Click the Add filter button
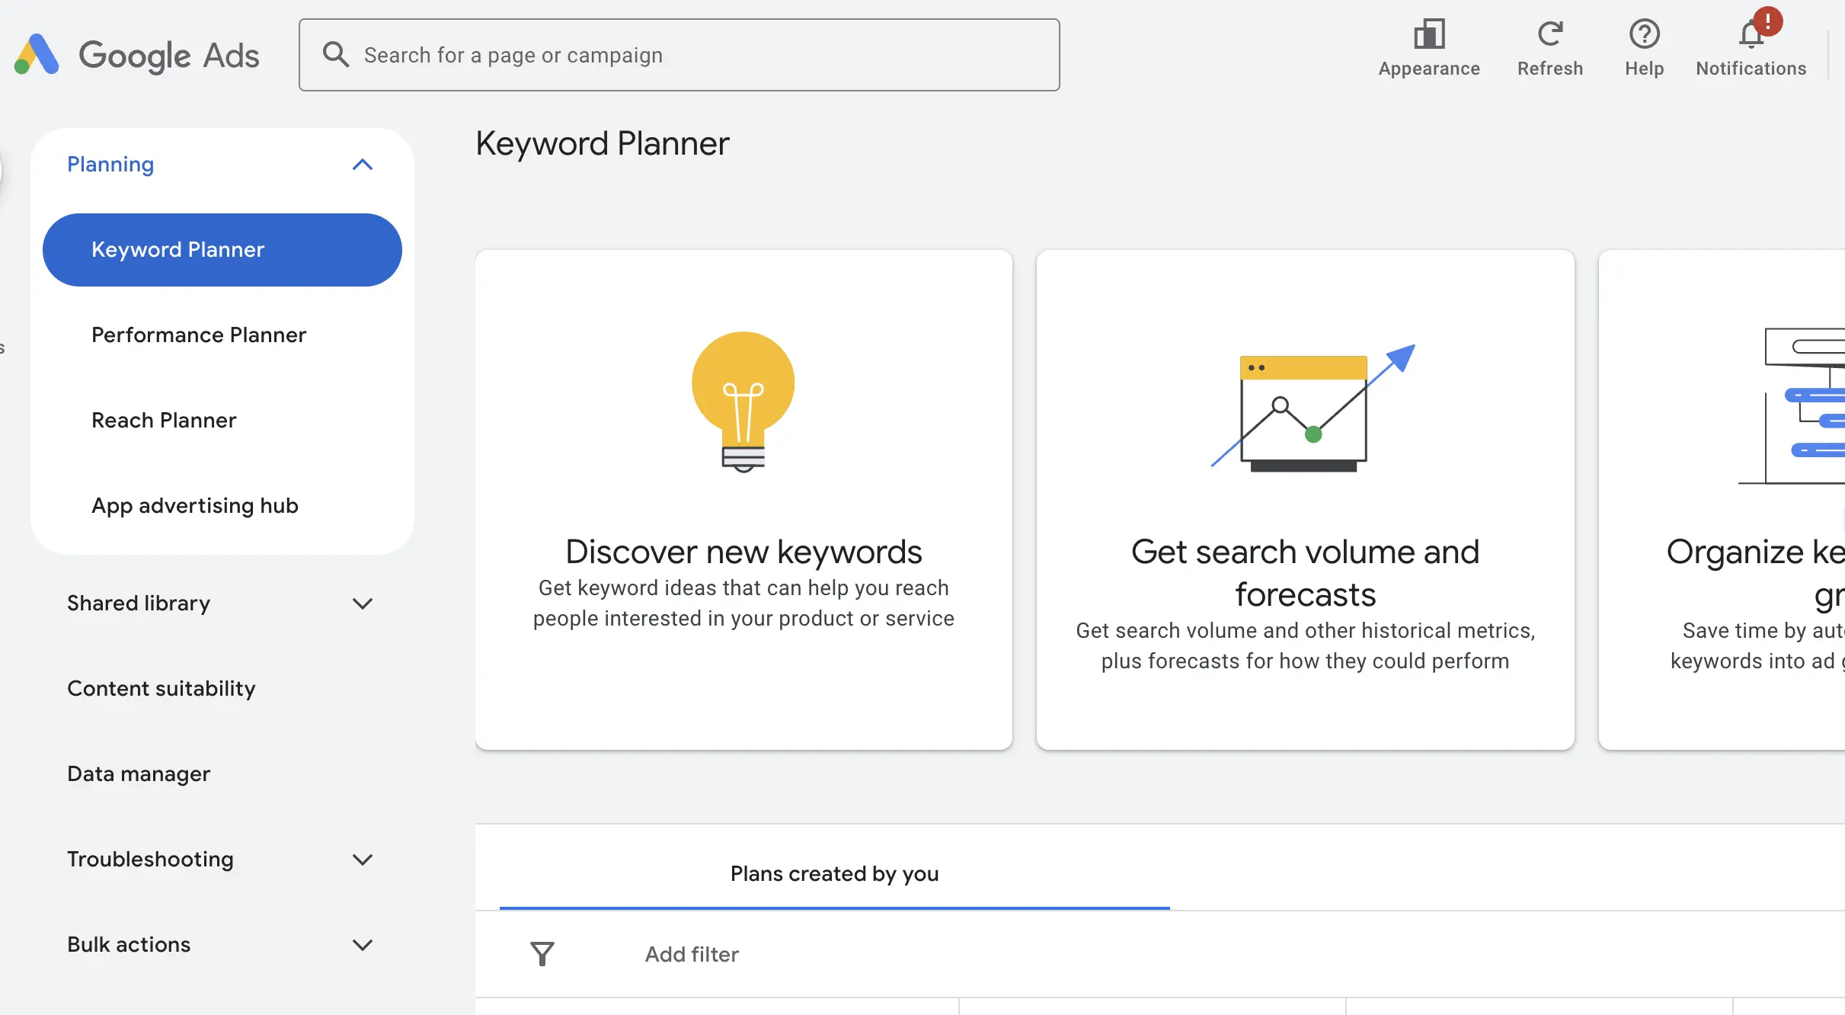Viewport: 1845px width, 1015px height. tap(691, 953)
